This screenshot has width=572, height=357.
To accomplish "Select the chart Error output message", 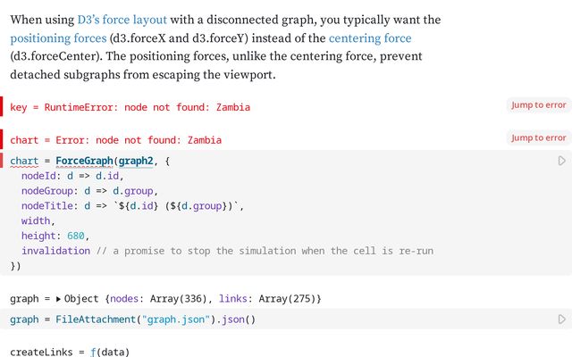I will (x=115, y=140).
